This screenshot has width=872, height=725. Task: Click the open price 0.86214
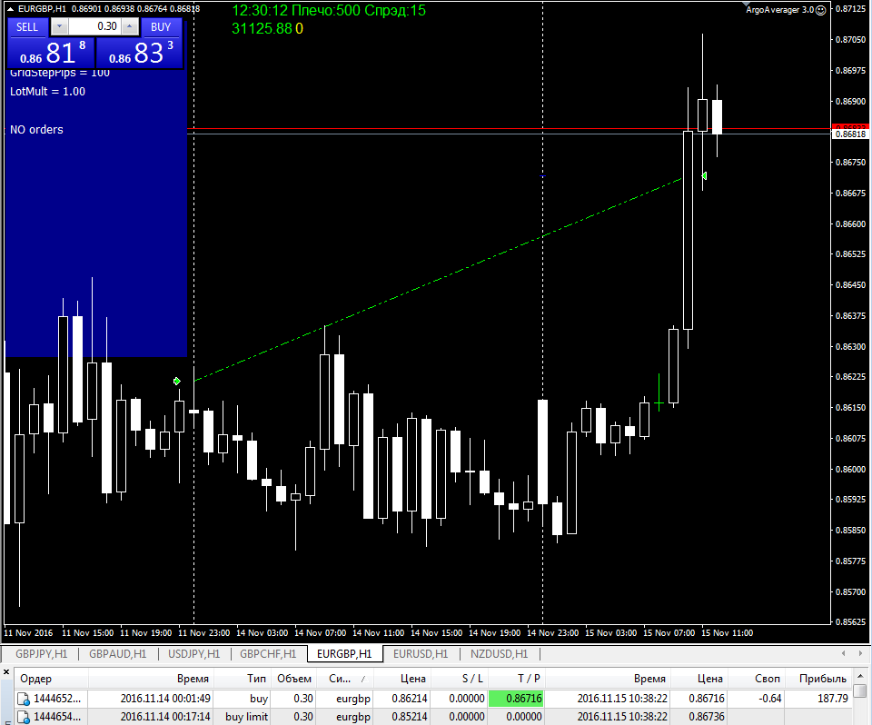(x=410, y=699)
